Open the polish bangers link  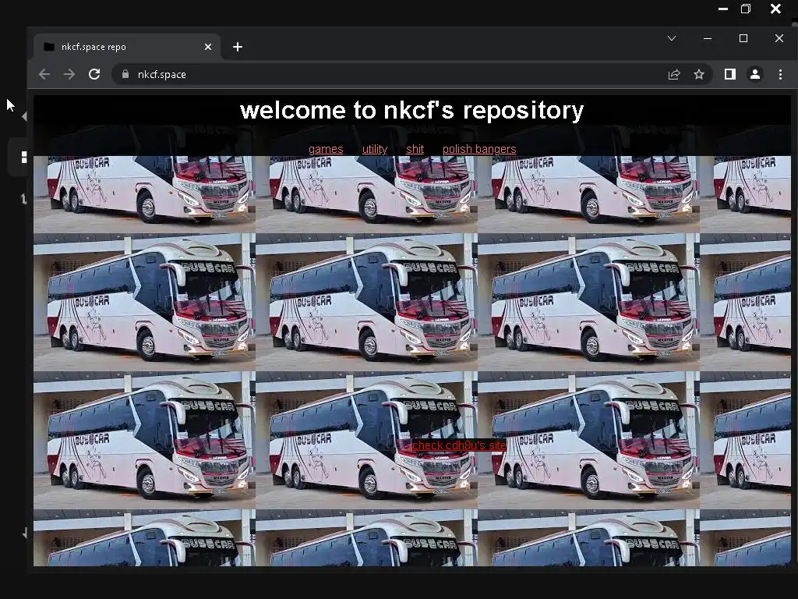click(x=479, y=149)
